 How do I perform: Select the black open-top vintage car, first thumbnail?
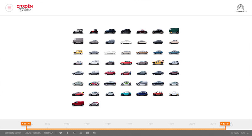point(78,31)
